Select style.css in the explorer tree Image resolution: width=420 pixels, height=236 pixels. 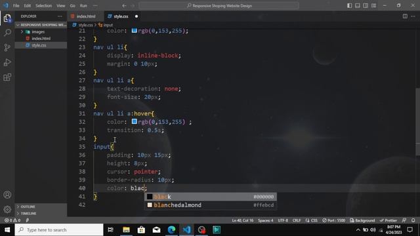coord(39,45)
